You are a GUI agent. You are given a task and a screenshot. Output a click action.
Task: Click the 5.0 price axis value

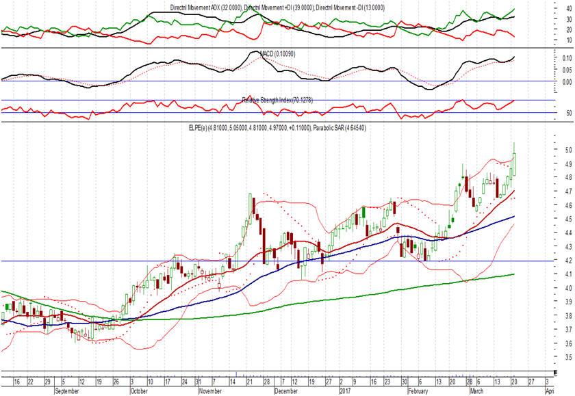click(x=568, y=150)
